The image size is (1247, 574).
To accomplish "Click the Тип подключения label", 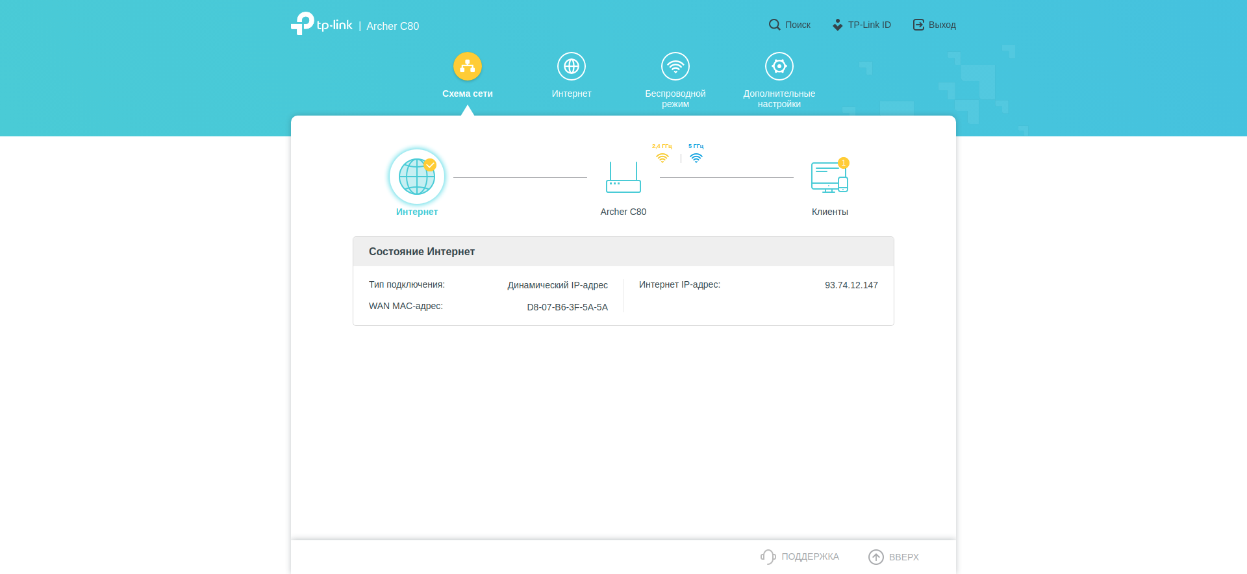I will pyautogui.click(x=407, y=284).
